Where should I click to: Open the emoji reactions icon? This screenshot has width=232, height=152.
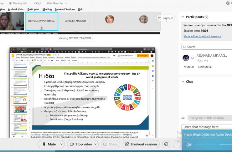166,144
